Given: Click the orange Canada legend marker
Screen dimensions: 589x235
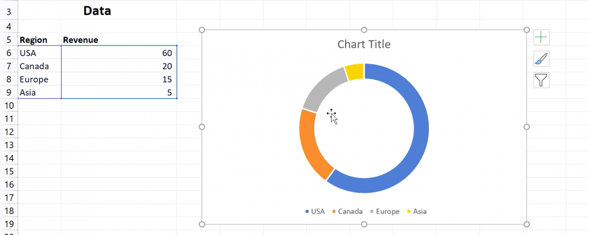Looking at the screenshot, I should [x=335, y=211].
